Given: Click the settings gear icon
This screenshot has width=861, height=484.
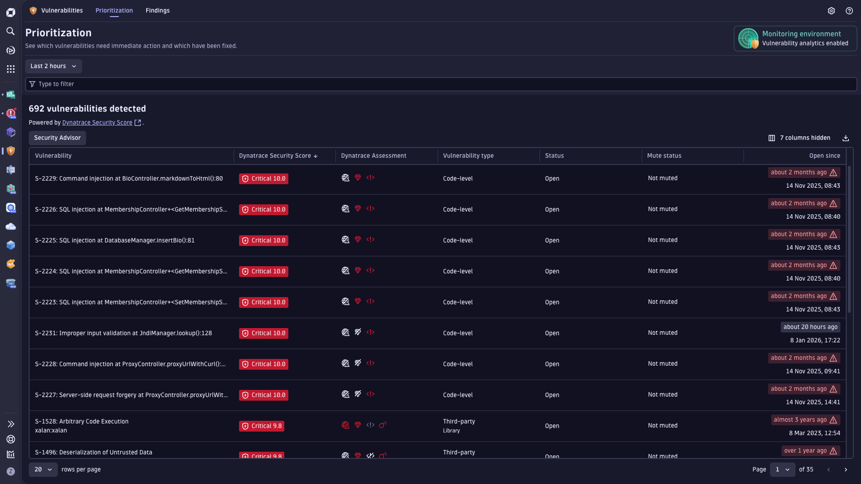Looking at the screenshot, I should point(831,11).
